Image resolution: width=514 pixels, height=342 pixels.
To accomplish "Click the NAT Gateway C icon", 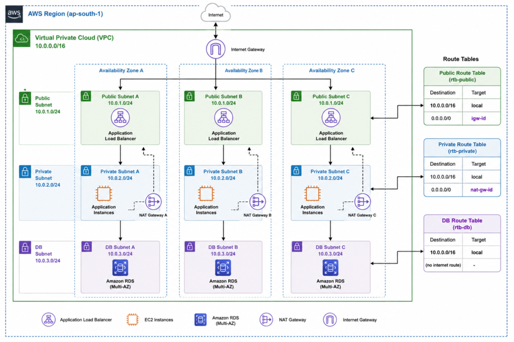I will pyautogui.click(x=362, y=202).
